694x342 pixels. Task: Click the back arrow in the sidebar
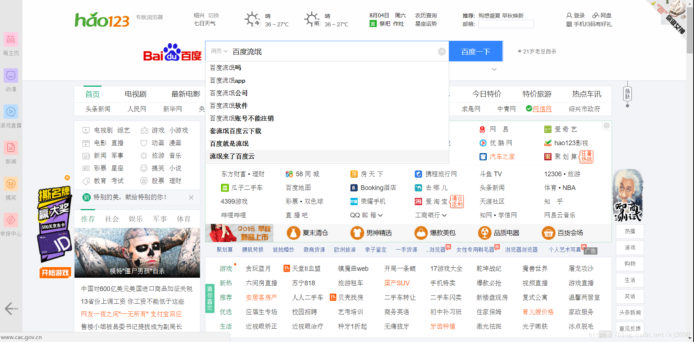tap(11, 308)
